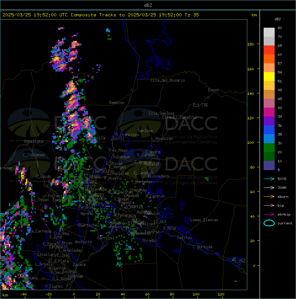Click the La_Carrera label
The image size is (296, 299).
[x=40, y=231]
